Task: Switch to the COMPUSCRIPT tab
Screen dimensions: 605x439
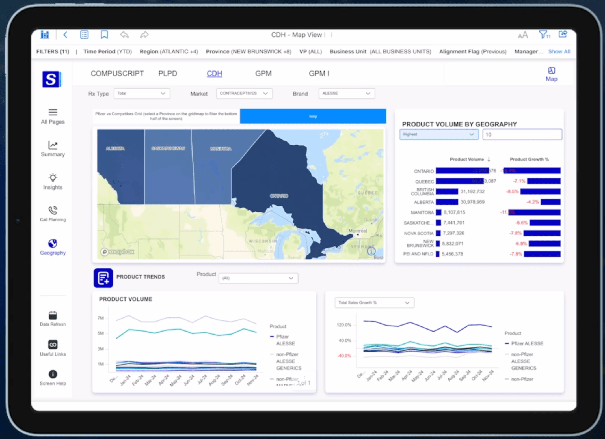Action: tap(117, 74)
